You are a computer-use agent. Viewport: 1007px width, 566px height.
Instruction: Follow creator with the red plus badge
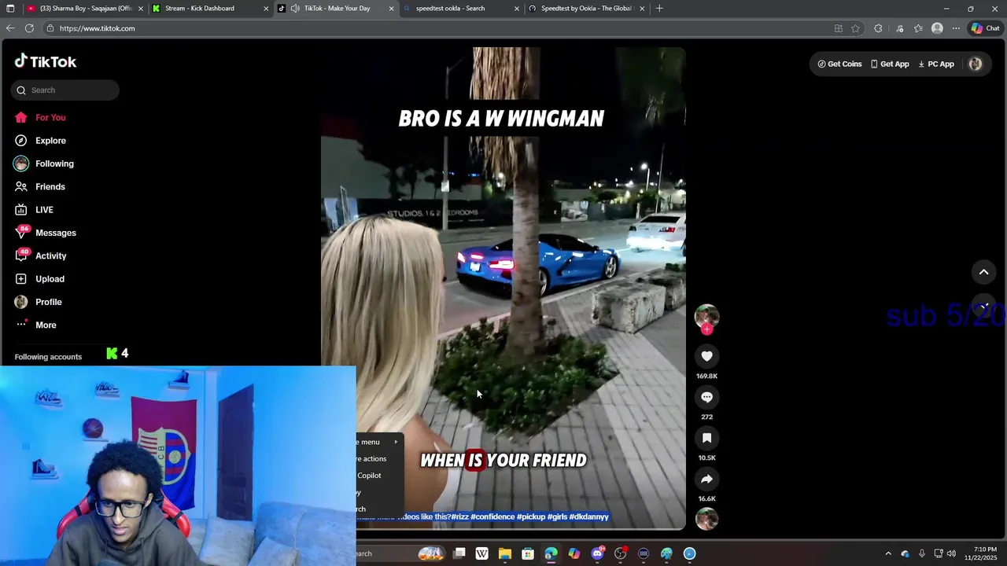pyautogui.click(x=706, y=329)
